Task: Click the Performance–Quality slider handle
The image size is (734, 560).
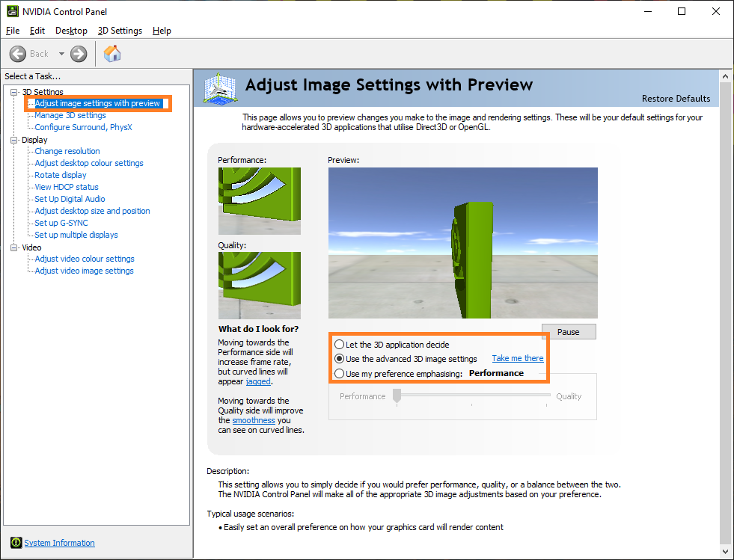Action: [397, 396]
